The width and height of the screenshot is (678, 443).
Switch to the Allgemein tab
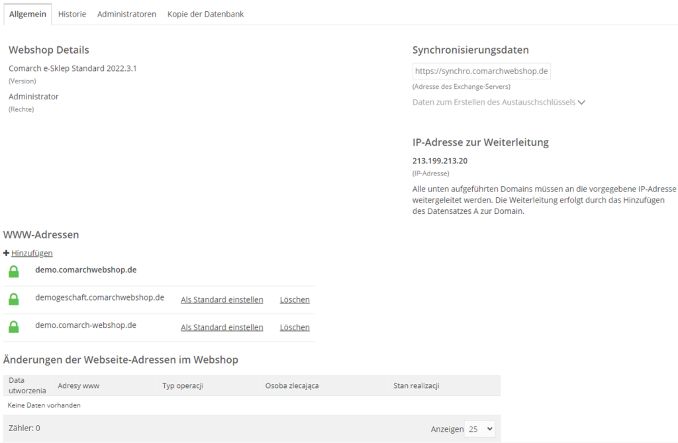pos(28,15)
